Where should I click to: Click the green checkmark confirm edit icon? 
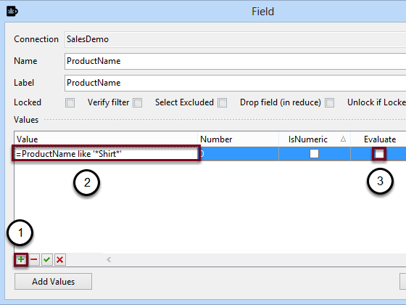pyautogui.click(x=47, y=259)
